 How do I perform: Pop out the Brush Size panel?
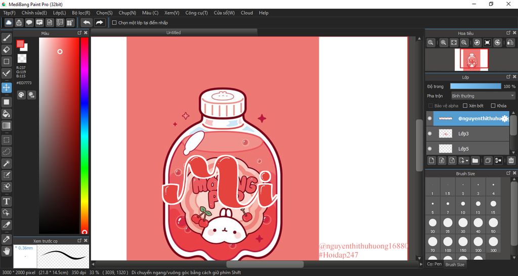(508, 173)
